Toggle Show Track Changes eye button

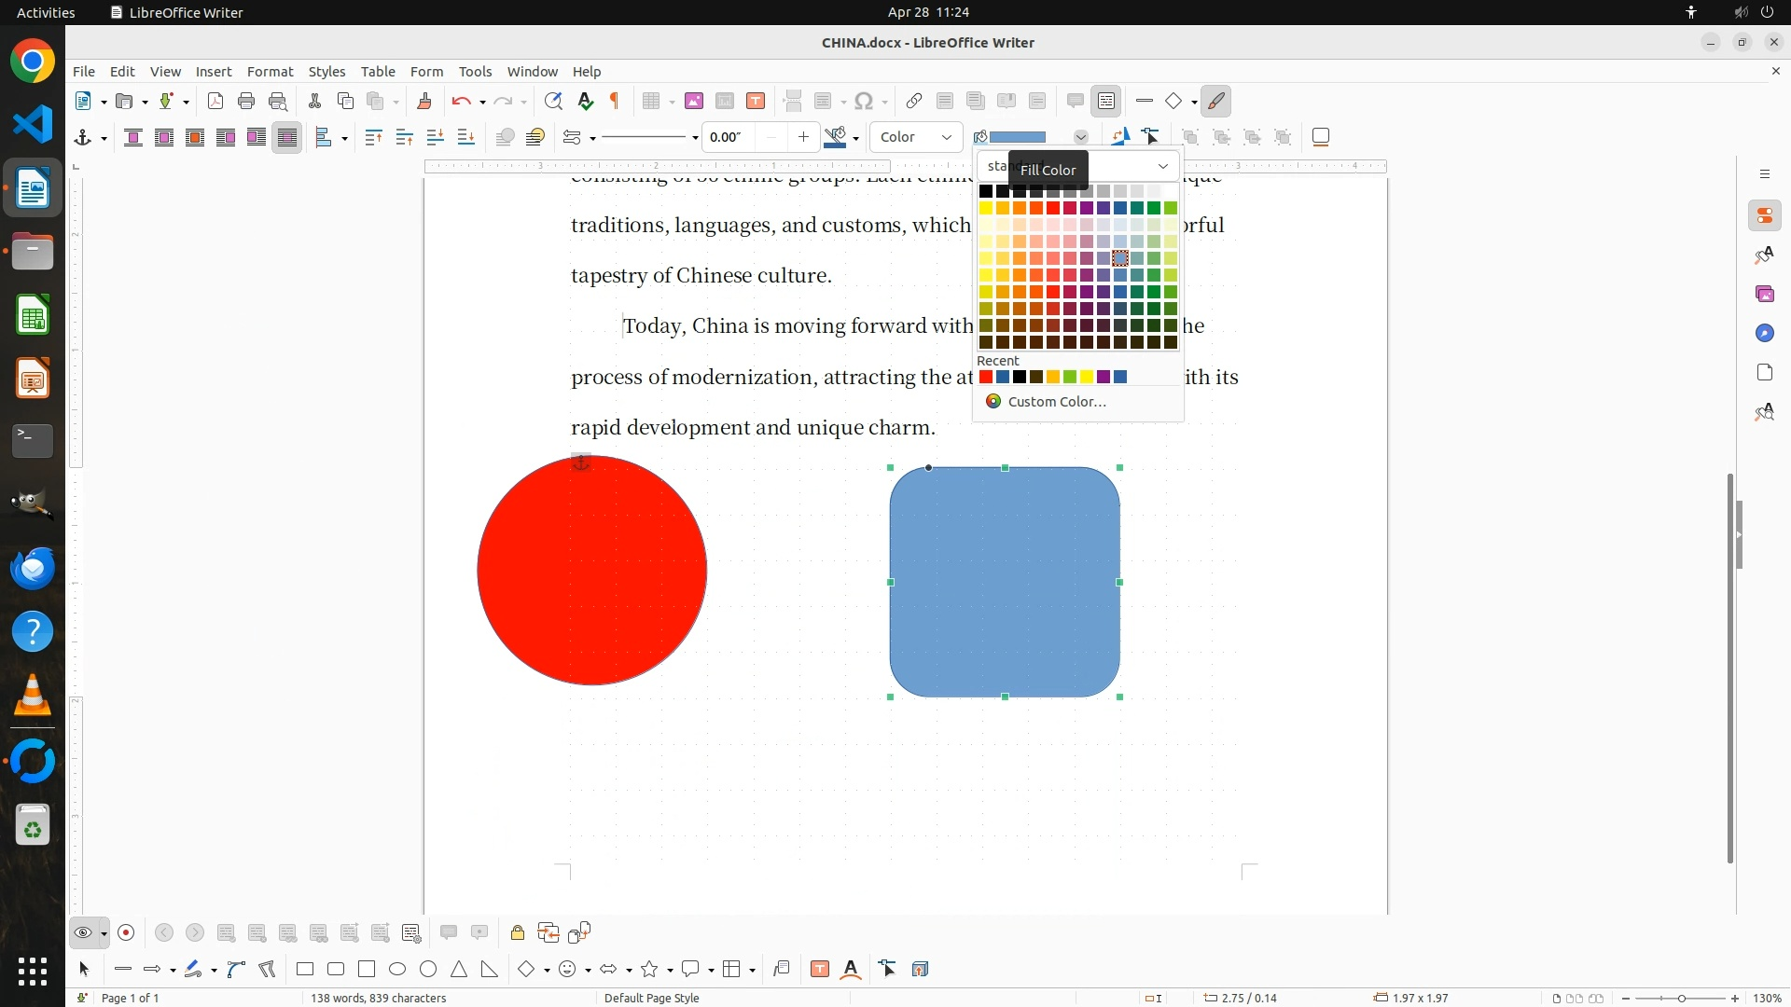tap(83, 933)
